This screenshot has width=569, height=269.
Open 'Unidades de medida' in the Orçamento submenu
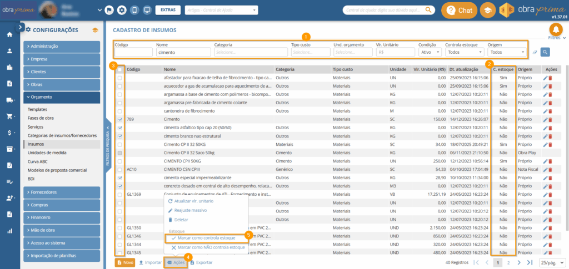click(47, 153)
